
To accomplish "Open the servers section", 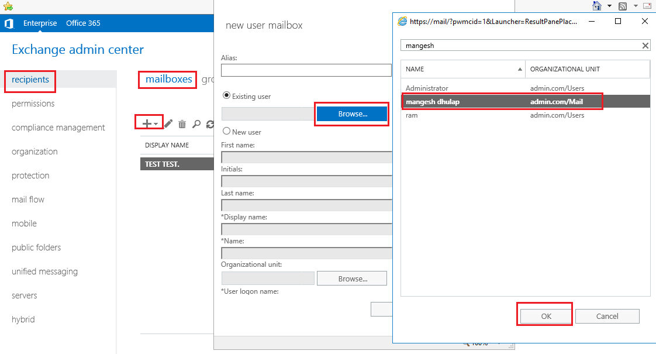I will (25, 295).
